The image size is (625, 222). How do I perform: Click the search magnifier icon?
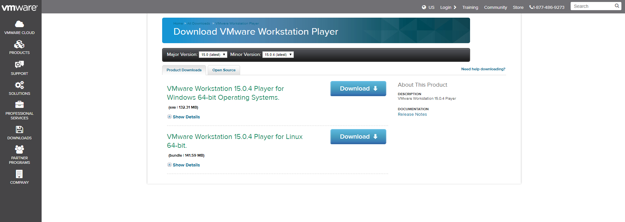point(617,6)
